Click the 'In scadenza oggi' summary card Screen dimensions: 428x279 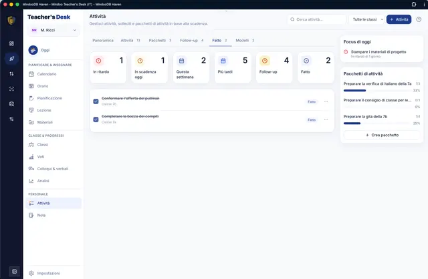click(x=150, y=67)
